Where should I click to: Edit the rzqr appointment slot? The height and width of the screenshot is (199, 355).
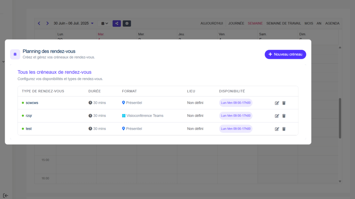point(277,116)
